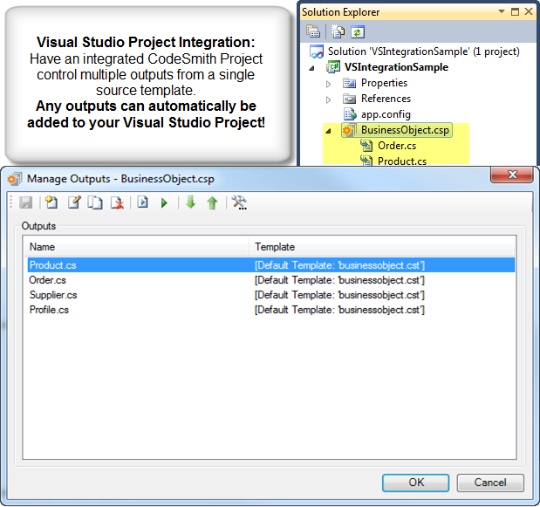Select Supplier.cs row in Outputs list

[x=271, y=295]
